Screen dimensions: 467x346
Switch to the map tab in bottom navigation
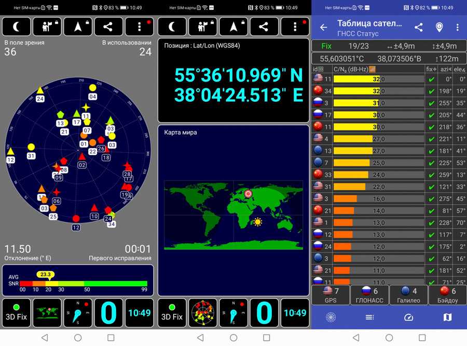(x=447, y=317)
